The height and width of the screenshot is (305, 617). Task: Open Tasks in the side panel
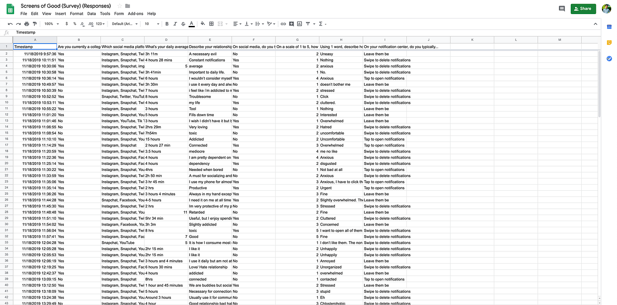click(x=610, y=58)
